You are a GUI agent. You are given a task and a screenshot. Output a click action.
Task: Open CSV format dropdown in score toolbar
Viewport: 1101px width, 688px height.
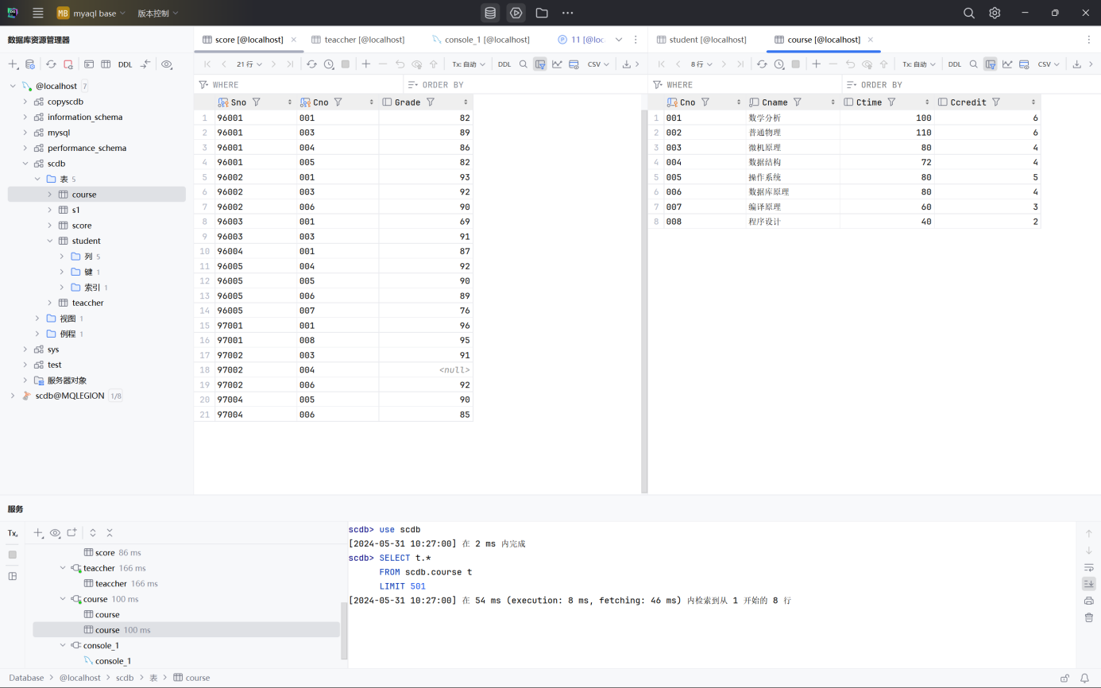pos(598,64)
